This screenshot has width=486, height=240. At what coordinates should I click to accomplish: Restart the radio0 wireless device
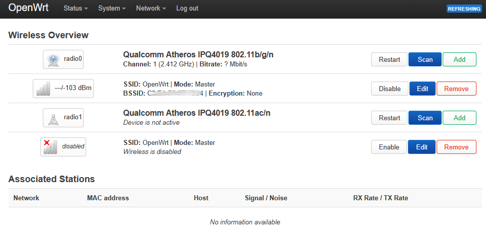coord(389,59)
